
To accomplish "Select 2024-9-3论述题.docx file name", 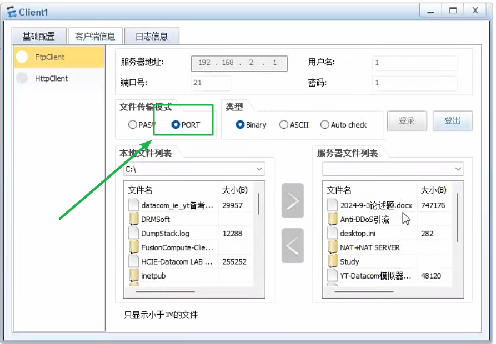I will pos(376,205).
